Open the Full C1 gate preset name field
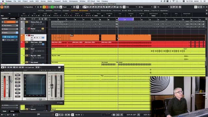The width and height of the screenshot is (208, 117). [30, 67]
